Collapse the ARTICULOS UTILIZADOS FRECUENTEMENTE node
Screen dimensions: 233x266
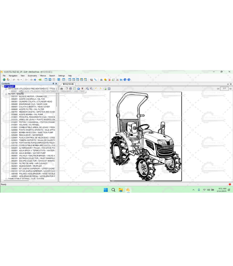tap(6, 89)
